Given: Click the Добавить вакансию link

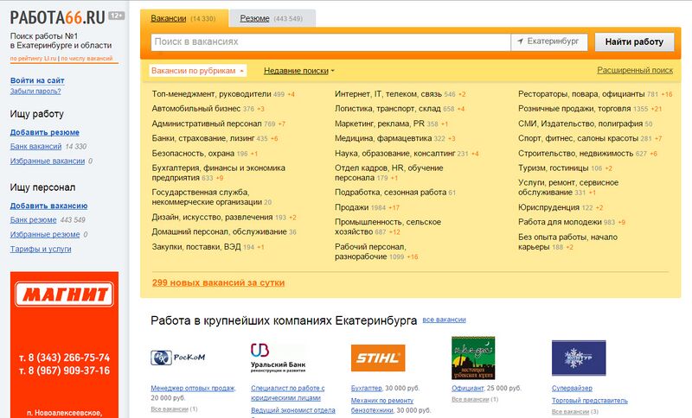Looking at the screenshot, I should (48, 206).
